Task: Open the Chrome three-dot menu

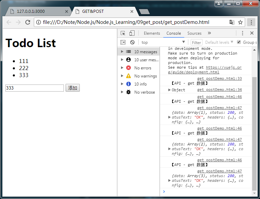Action: tap(251, 22)
